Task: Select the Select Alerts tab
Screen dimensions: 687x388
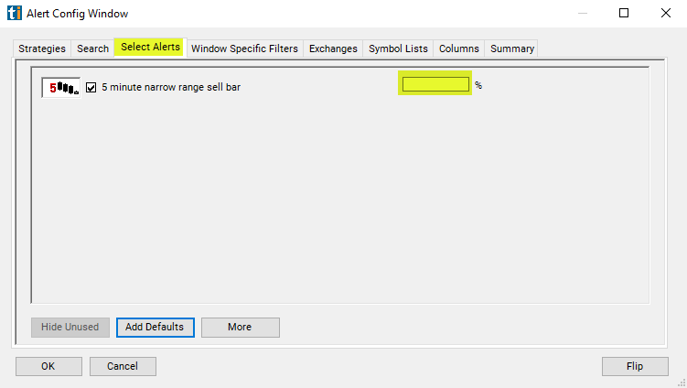Action: (150, 47)
